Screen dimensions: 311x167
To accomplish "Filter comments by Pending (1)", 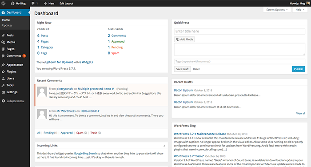I will tap(50, 133).
